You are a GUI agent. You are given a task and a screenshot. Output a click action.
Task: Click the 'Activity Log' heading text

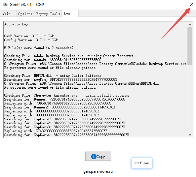16,24
